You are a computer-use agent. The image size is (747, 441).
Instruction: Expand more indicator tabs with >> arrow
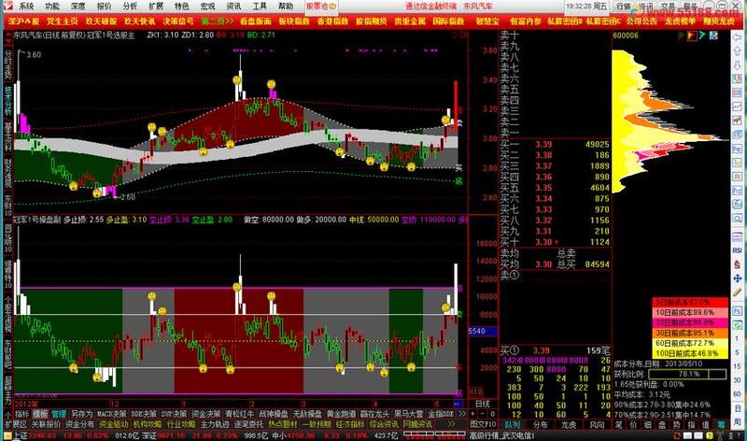click(461, 414)
